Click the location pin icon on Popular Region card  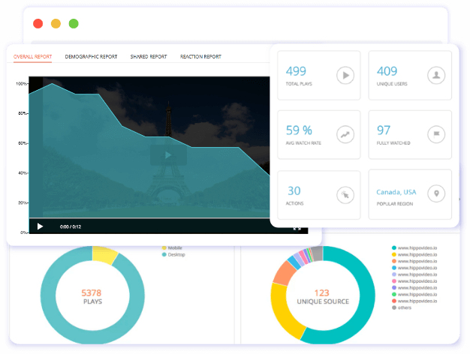(436, 193)
